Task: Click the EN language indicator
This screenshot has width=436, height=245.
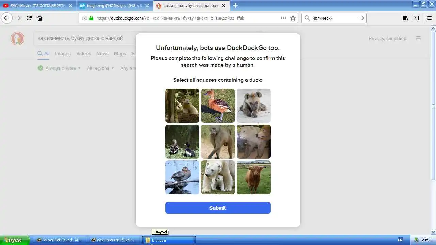Action: pos(400,240)
